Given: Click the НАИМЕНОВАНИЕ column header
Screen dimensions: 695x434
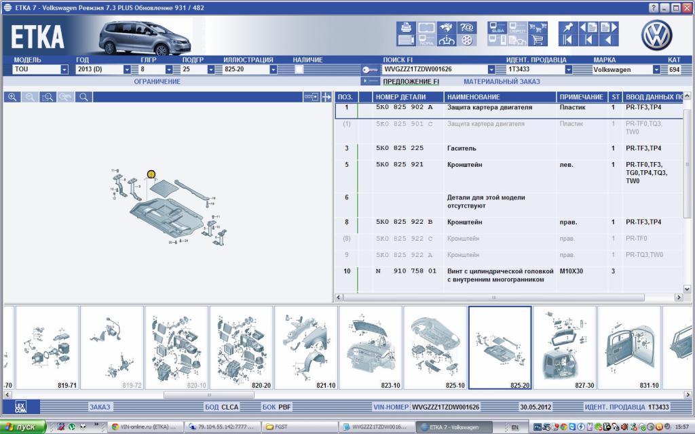Looking at the screenshot, I should [500, 97].
